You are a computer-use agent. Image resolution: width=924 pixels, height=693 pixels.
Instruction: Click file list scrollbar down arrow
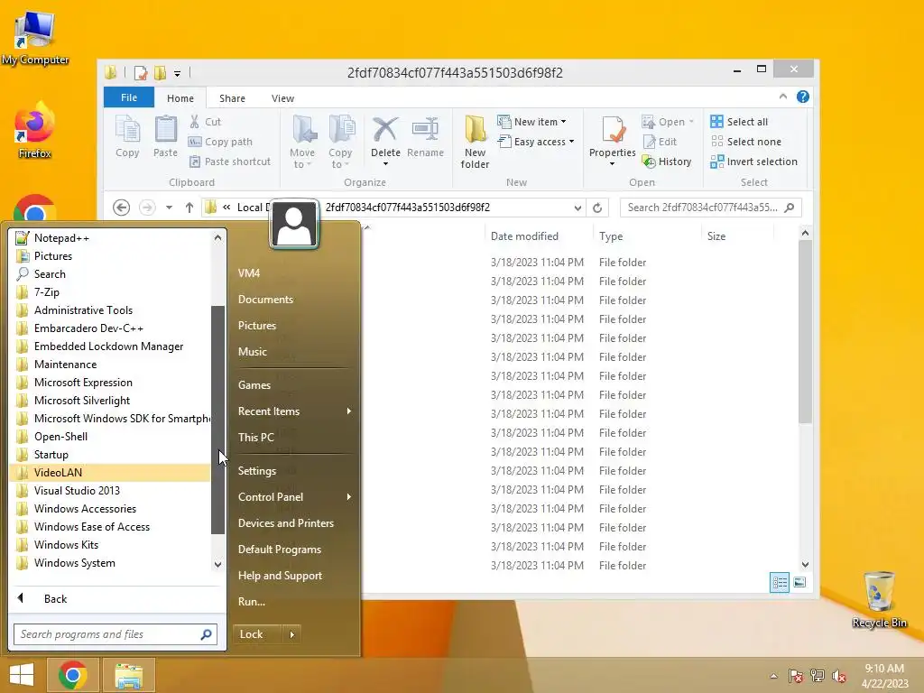(x=805, y=565)
